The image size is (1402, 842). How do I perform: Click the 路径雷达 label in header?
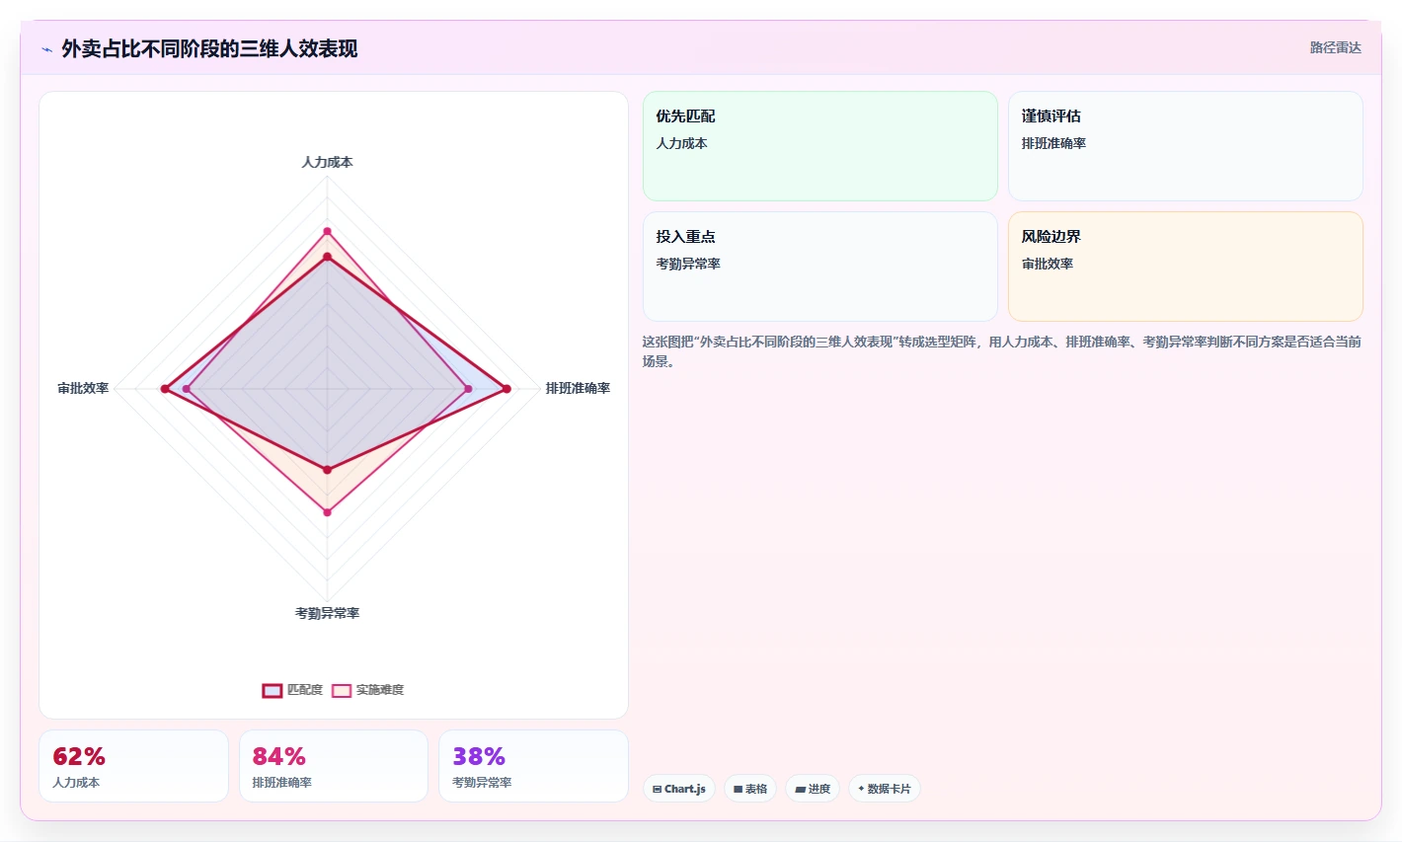(x=1335, y=47)
